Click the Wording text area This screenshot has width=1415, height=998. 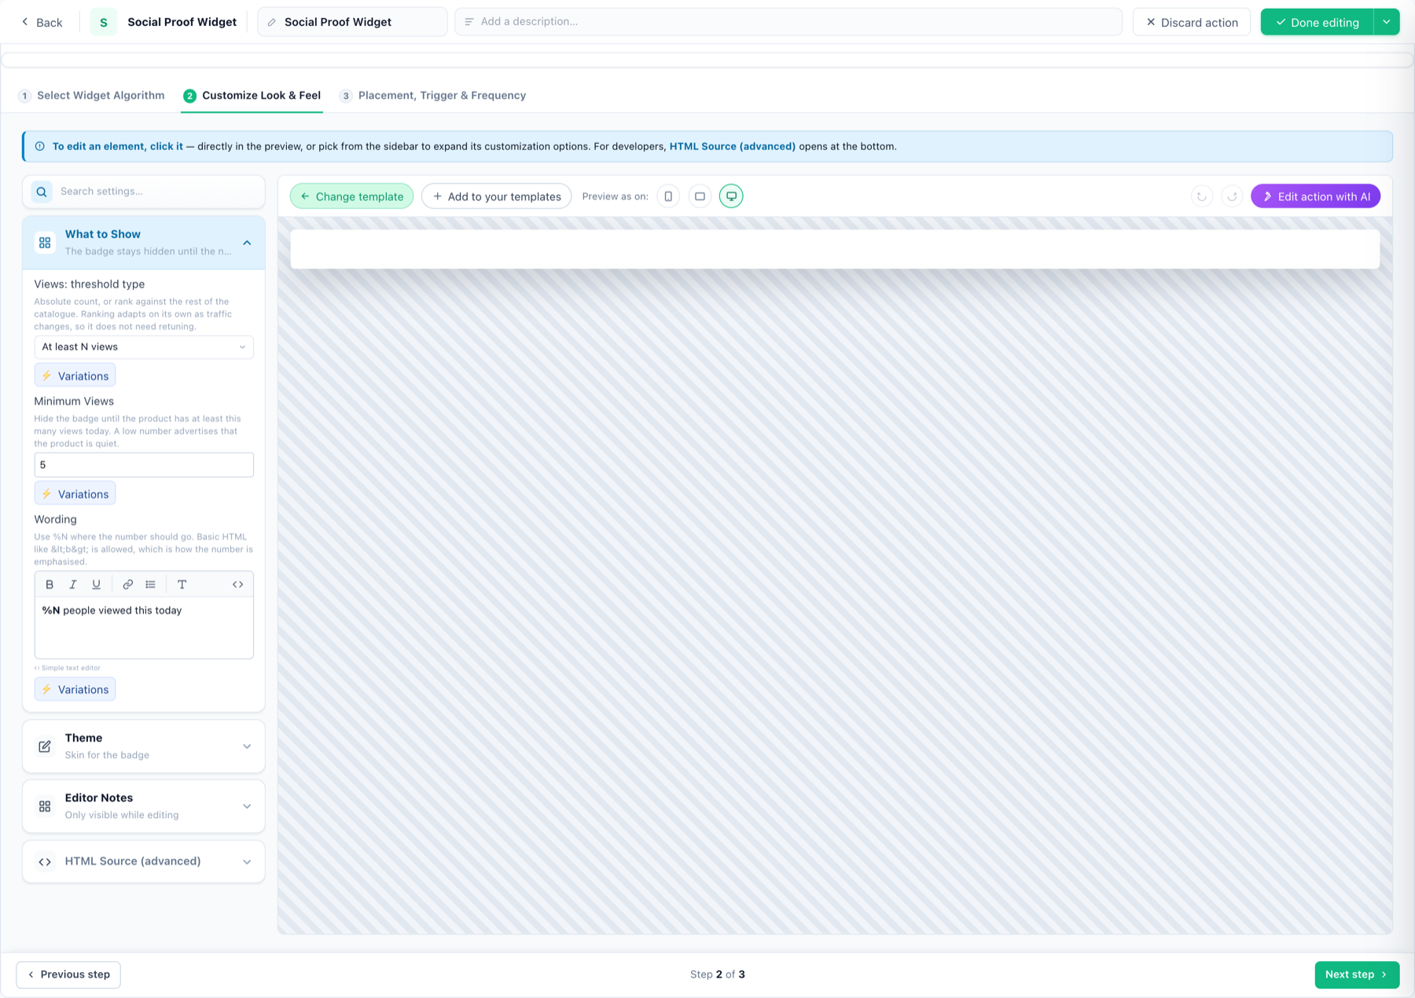click(x=144, y=628)
